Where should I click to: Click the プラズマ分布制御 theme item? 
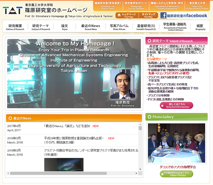pos(159,95)
